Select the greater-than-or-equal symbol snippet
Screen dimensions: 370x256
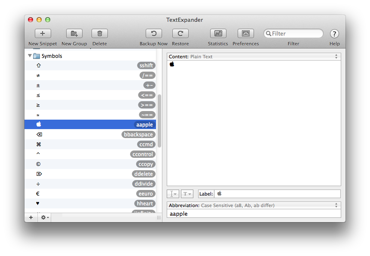pos(38,105)
